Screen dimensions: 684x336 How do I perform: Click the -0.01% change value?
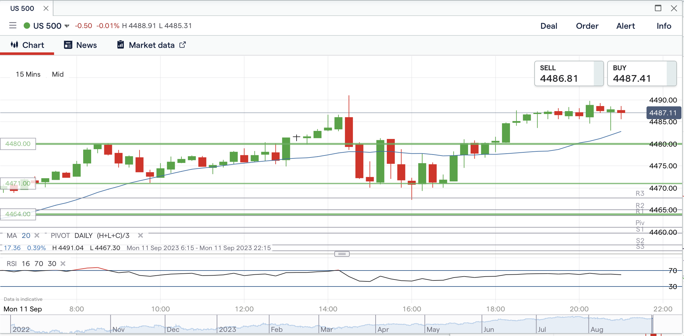(x=108, y=26)
